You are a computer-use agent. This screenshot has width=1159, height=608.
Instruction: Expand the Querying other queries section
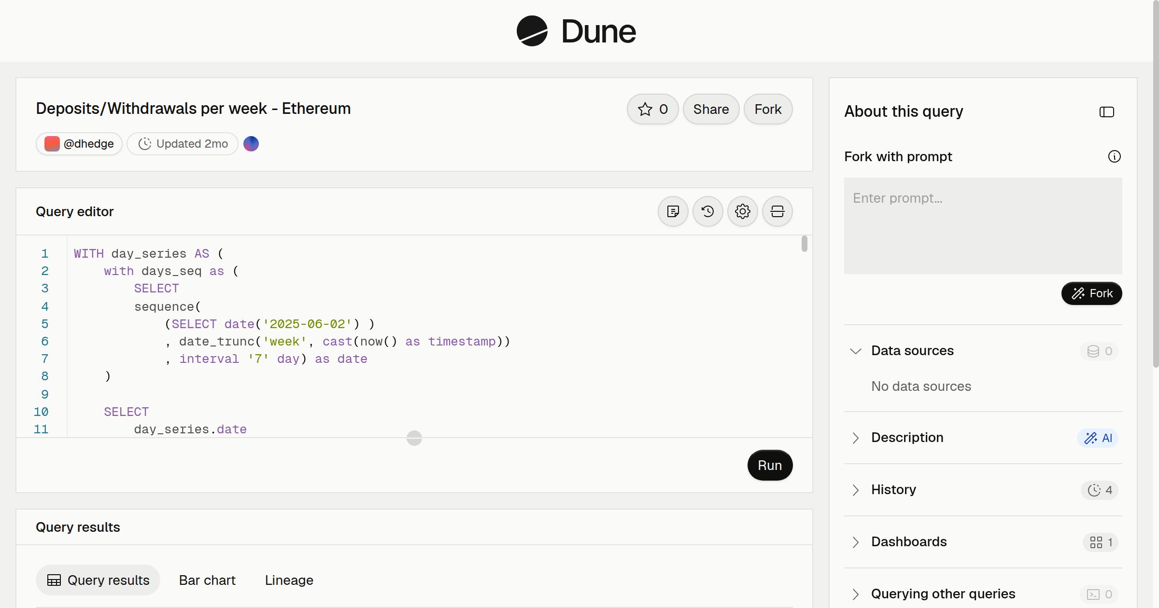[856, 594]
